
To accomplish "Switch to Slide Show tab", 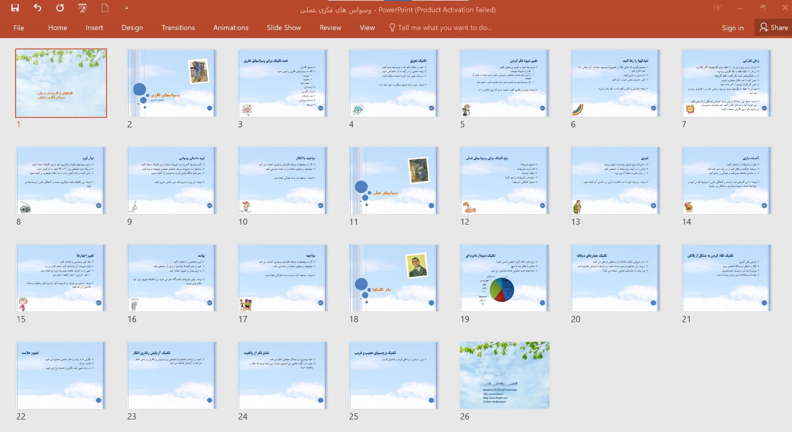I will (284, 28).
